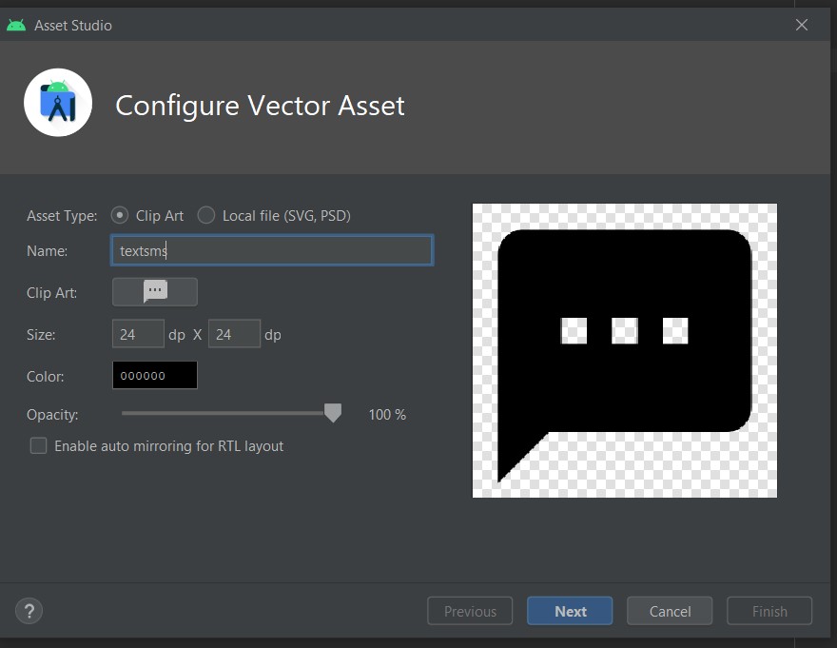This screenshot has width=837, height=648.
Task: Click the Opacity slider handle
Action: 333,413
